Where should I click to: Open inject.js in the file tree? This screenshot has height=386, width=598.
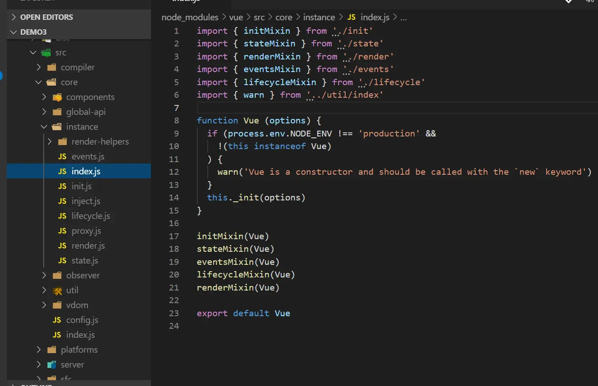coord(86,201)
